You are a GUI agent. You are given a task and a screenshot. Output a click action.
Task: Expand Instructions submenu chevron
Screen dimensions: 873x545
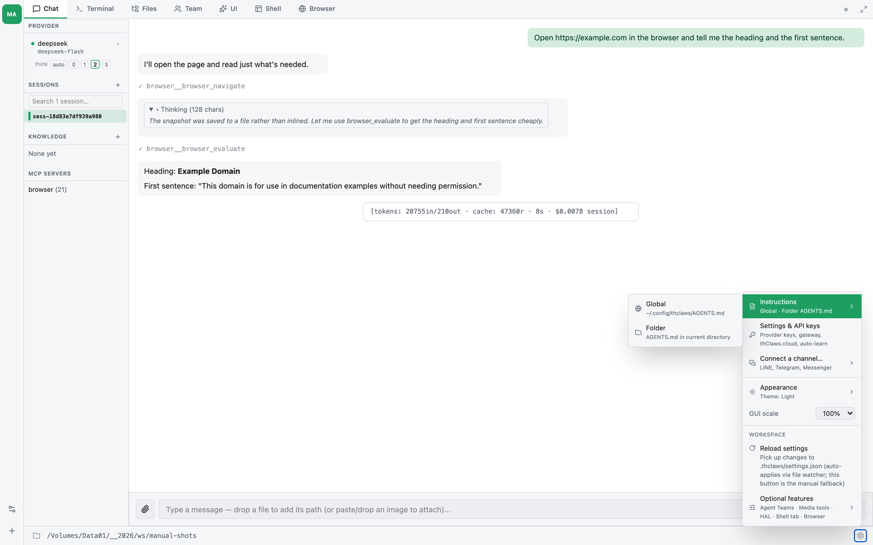coord(852,306)
